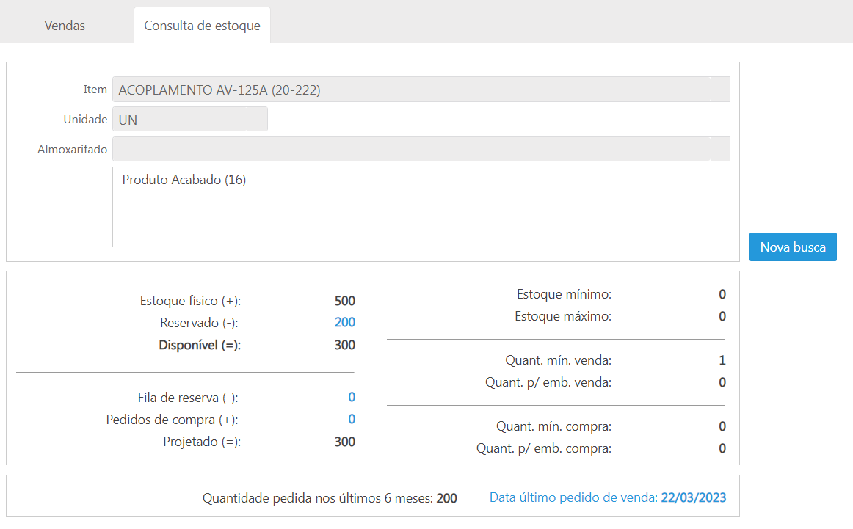Viewport: 853px width, 529px height.
Task: Click the Pedidos de compra (+) label
Action: pos(172,420)
